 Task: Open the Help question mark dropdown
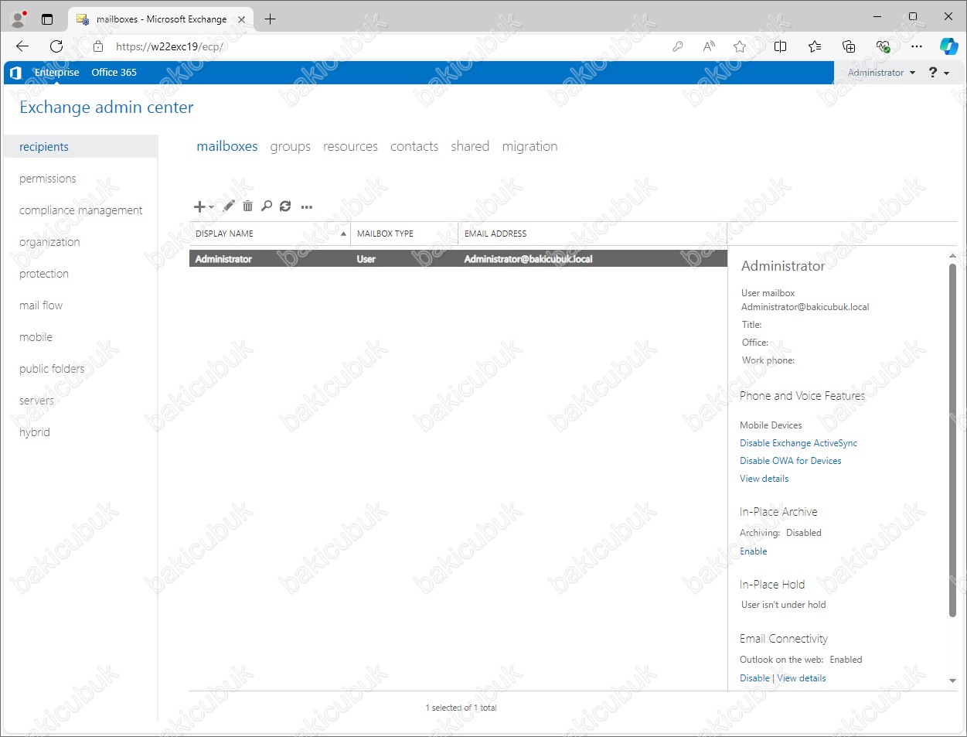(938, 73)
